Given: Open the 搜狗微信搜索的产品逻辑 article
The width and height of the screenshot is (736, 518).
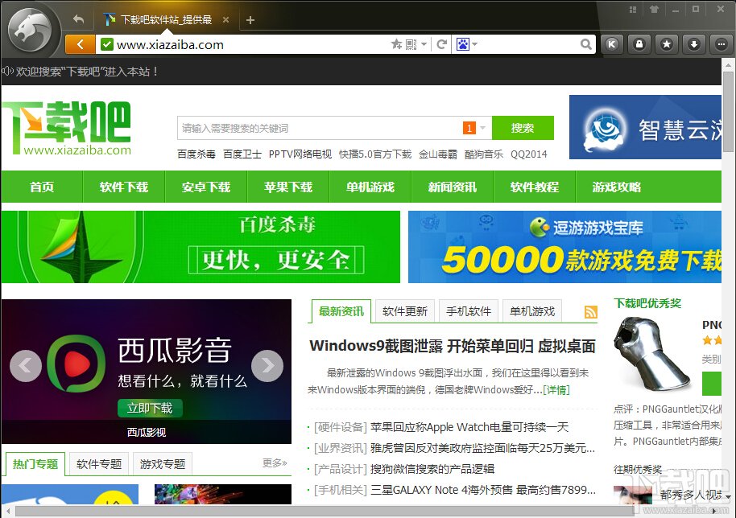Looking at the screenshot, I should coord(432,469).
